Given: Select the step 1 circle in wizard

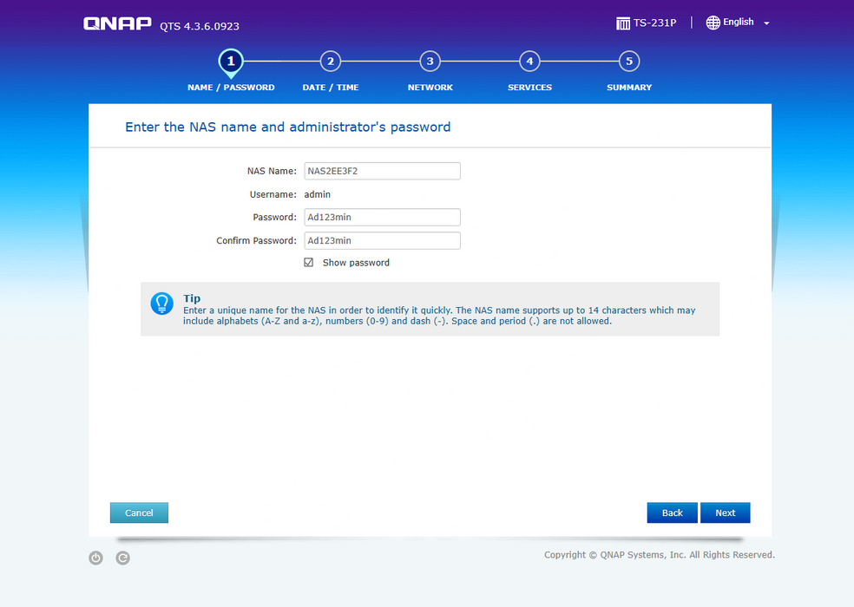Looking at the screenshot, I should [x=230, y=62].
